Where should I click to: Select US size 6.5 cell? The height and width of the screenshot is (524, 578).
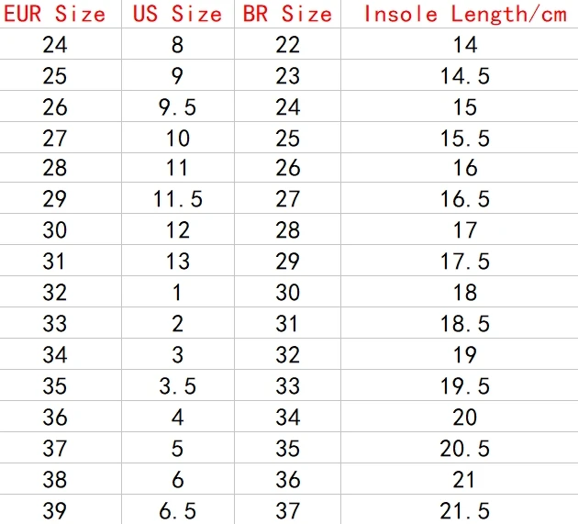(177, 511)
